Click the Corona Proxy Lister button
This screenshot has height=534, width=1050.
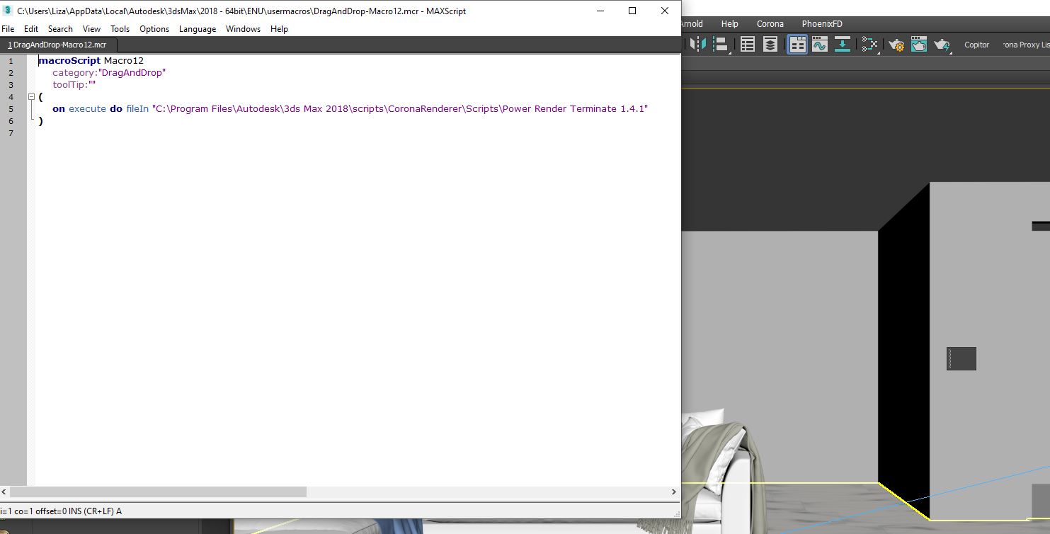(1025, 45)
